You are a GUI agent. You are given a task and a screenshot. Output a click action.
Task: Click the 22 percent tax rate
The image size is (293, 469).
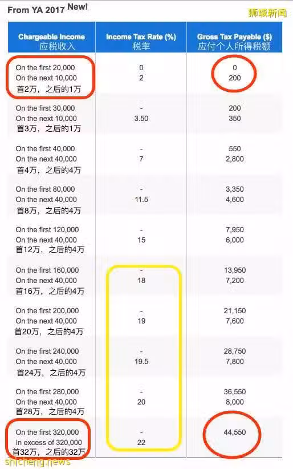(x=141, y=442)
